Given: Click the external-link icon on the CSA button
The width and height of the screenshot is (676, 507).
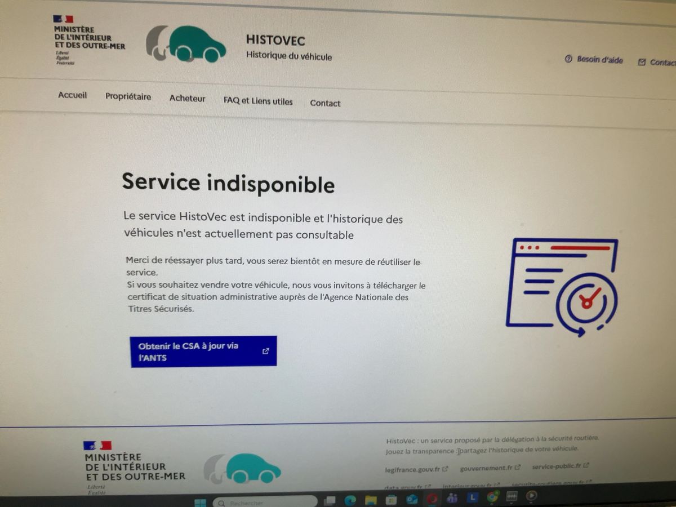Looking at the screenshot, I should [266, 351].
